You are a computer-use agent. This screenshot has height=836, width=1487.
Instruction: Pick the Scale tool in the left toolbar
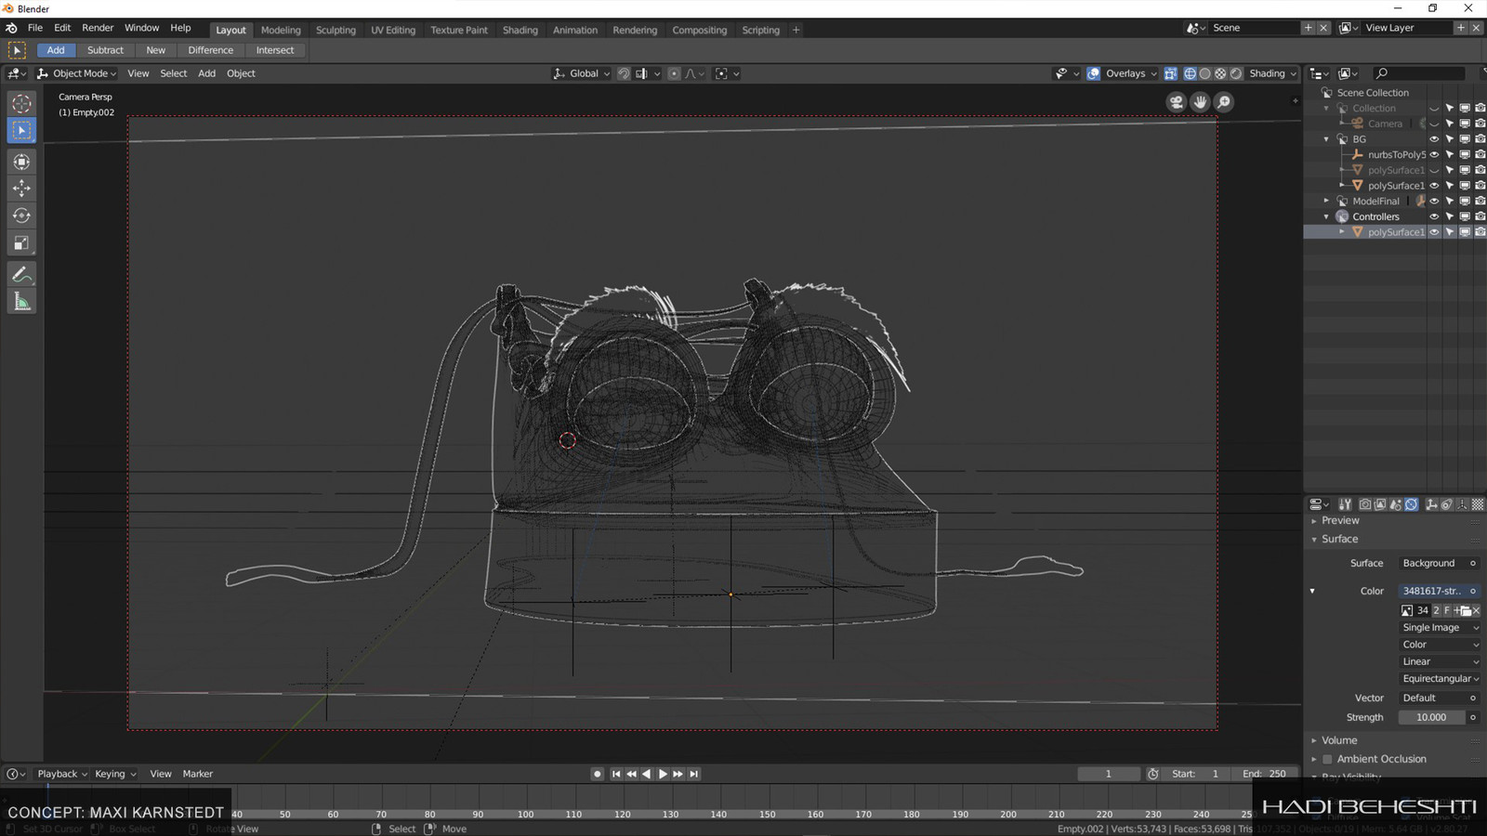click(21, 243)
